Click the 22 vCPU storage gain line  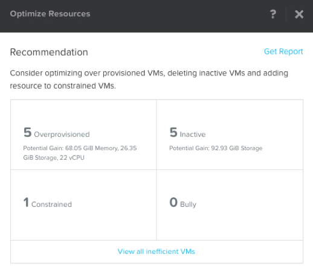pos(54,157)
